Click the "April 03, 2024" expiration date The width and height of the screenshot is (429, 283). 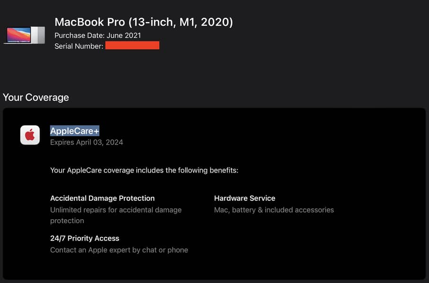coord(99,142)
